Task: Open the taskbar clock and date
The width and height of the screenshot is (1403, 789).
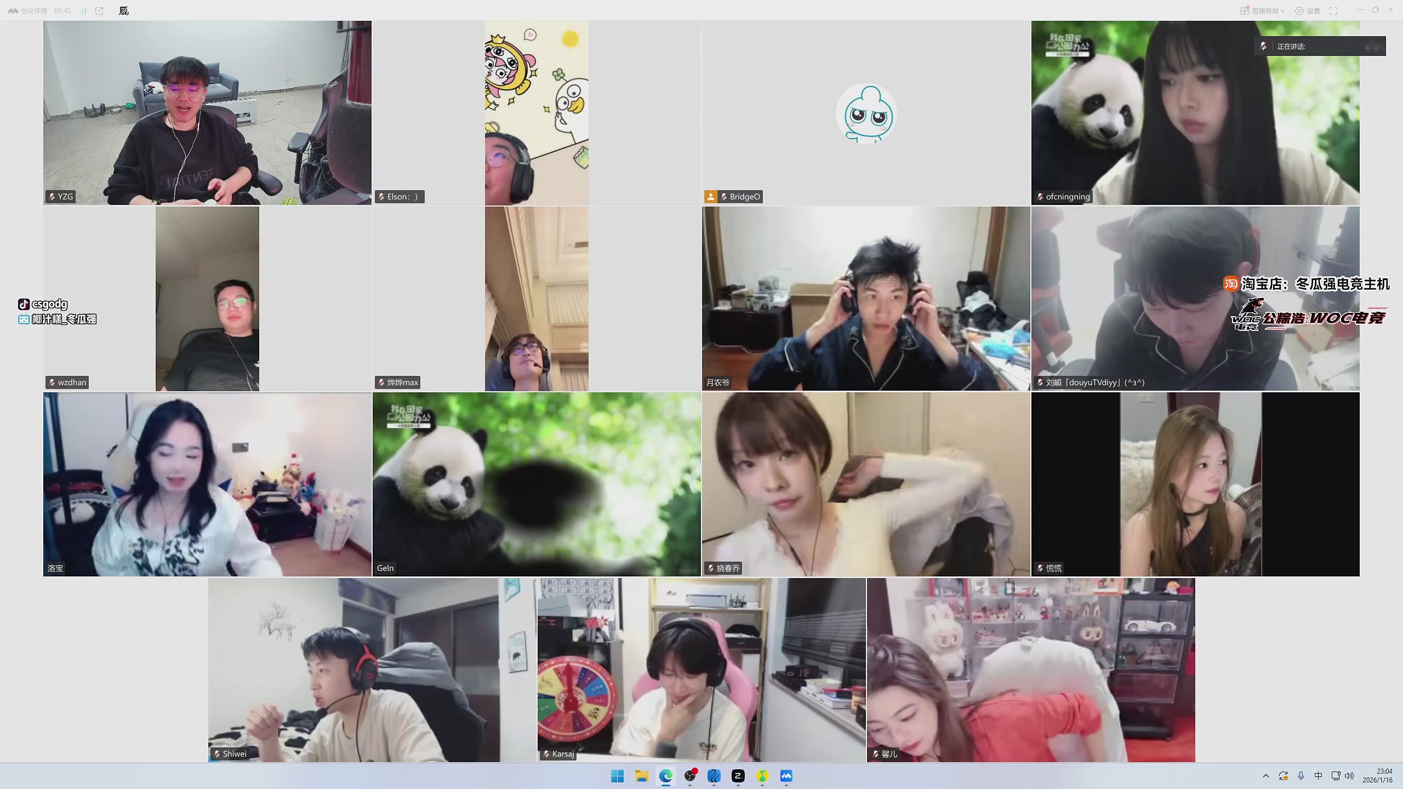Action: (1377, 776)
